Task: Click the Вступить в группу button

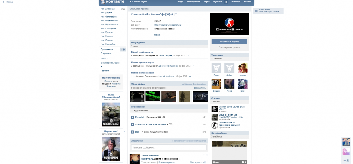Action: [229, 41]
